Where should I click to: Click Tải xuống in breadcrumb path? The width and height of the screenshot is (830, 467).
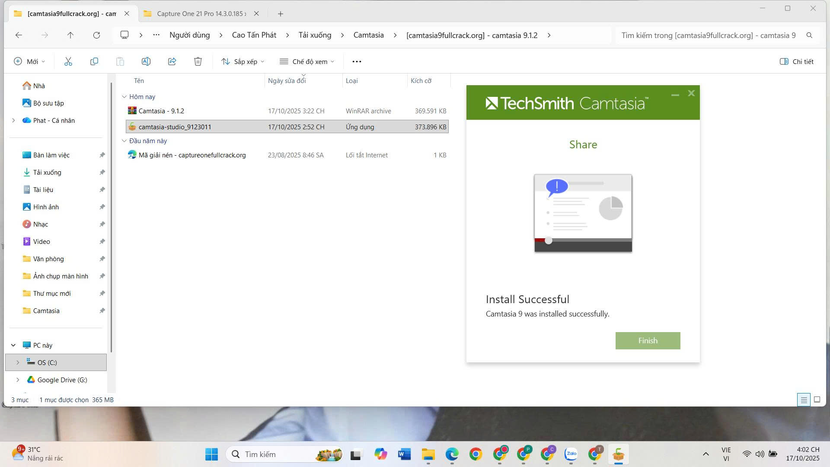click(x=315, y=35)
